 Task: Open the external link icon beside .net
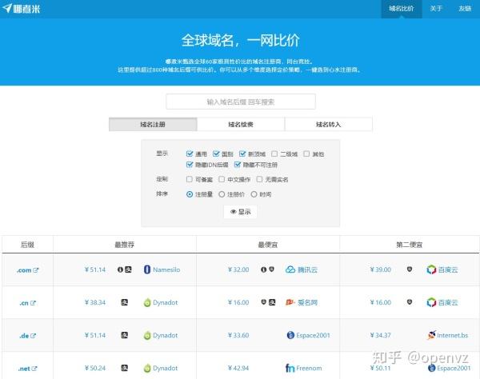click(34, 369)
